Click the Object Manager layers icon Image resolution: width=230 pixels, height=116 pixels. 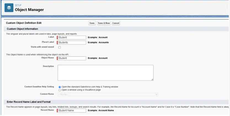9,8
